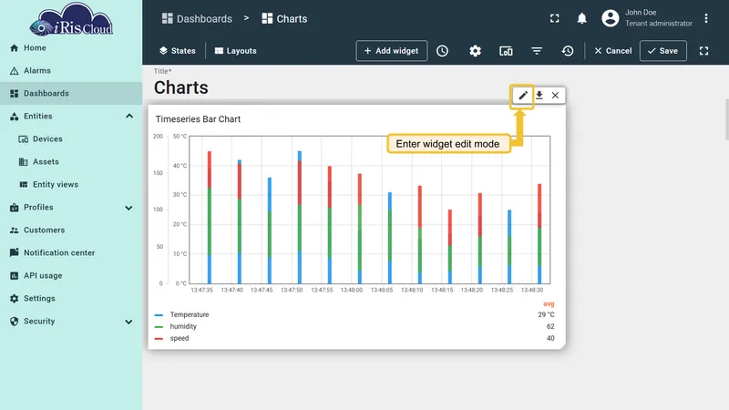Open the header three-dot menu
Image resolution: width=729 pixels, height=410 pixels.
(x=705, y=18)
